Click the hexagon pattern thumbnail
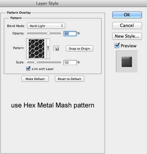147x154 pixels. click(36, 49)
